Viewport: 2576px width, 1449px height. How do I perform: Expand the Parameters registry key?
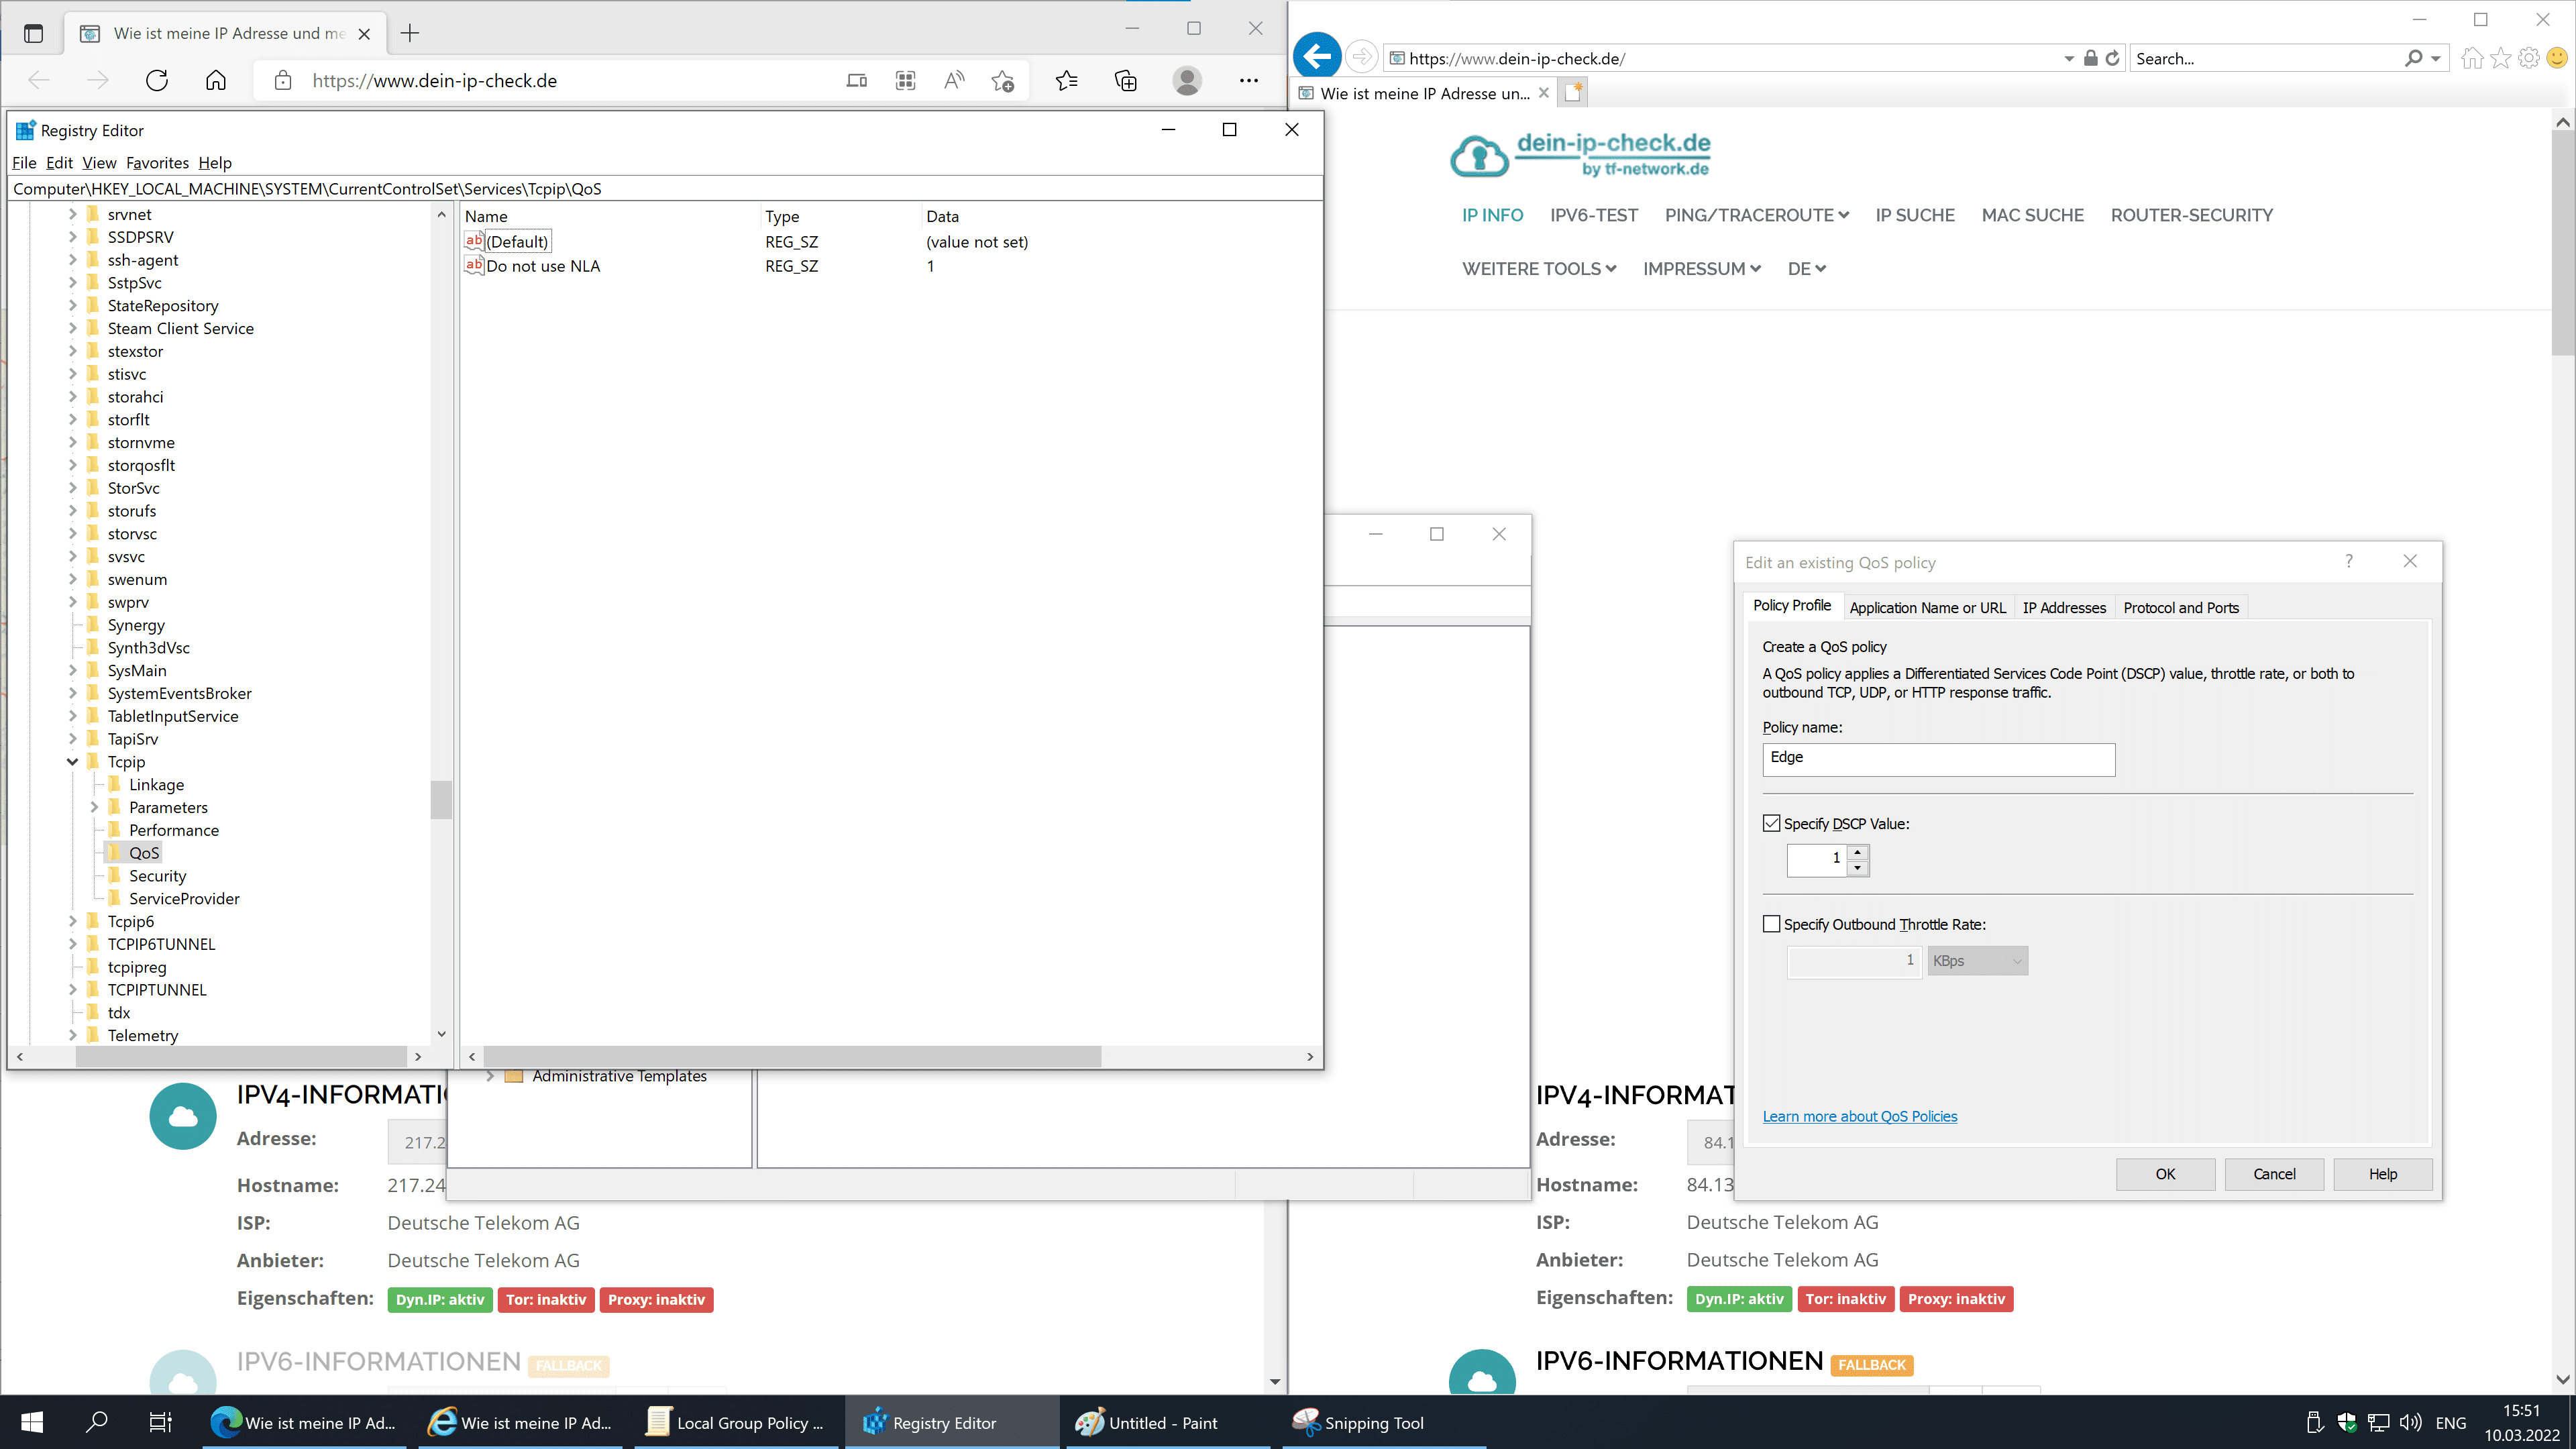tap(94, 807)
